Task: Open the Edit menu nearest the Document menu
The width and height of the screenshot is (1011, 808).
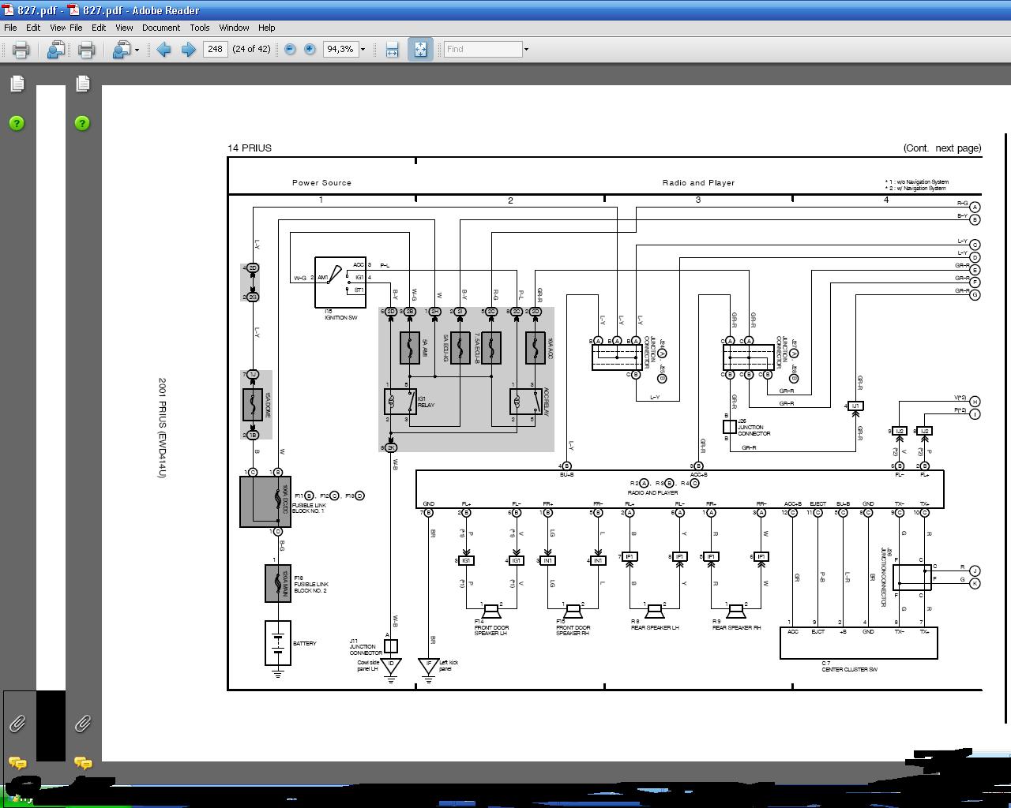Action: 99,27
